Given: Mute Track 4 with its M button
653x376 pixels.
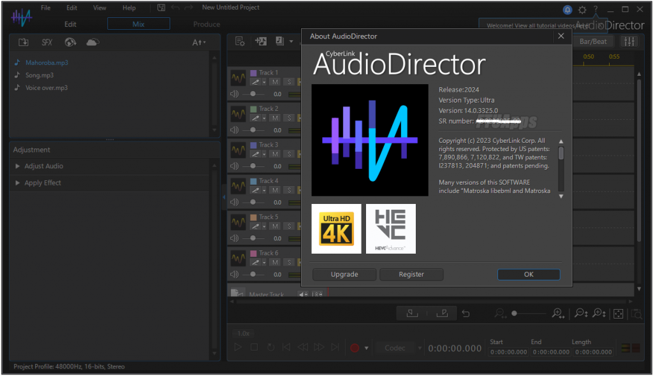Looking at the screenshot, I should coord(275,191).
